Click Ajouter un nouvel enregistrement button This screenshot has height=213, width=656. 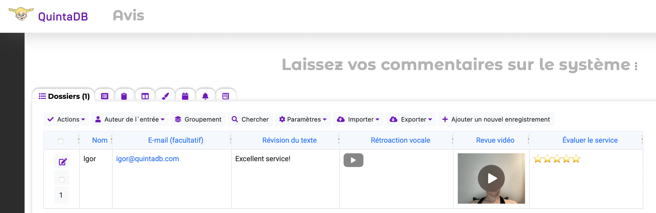496,119
